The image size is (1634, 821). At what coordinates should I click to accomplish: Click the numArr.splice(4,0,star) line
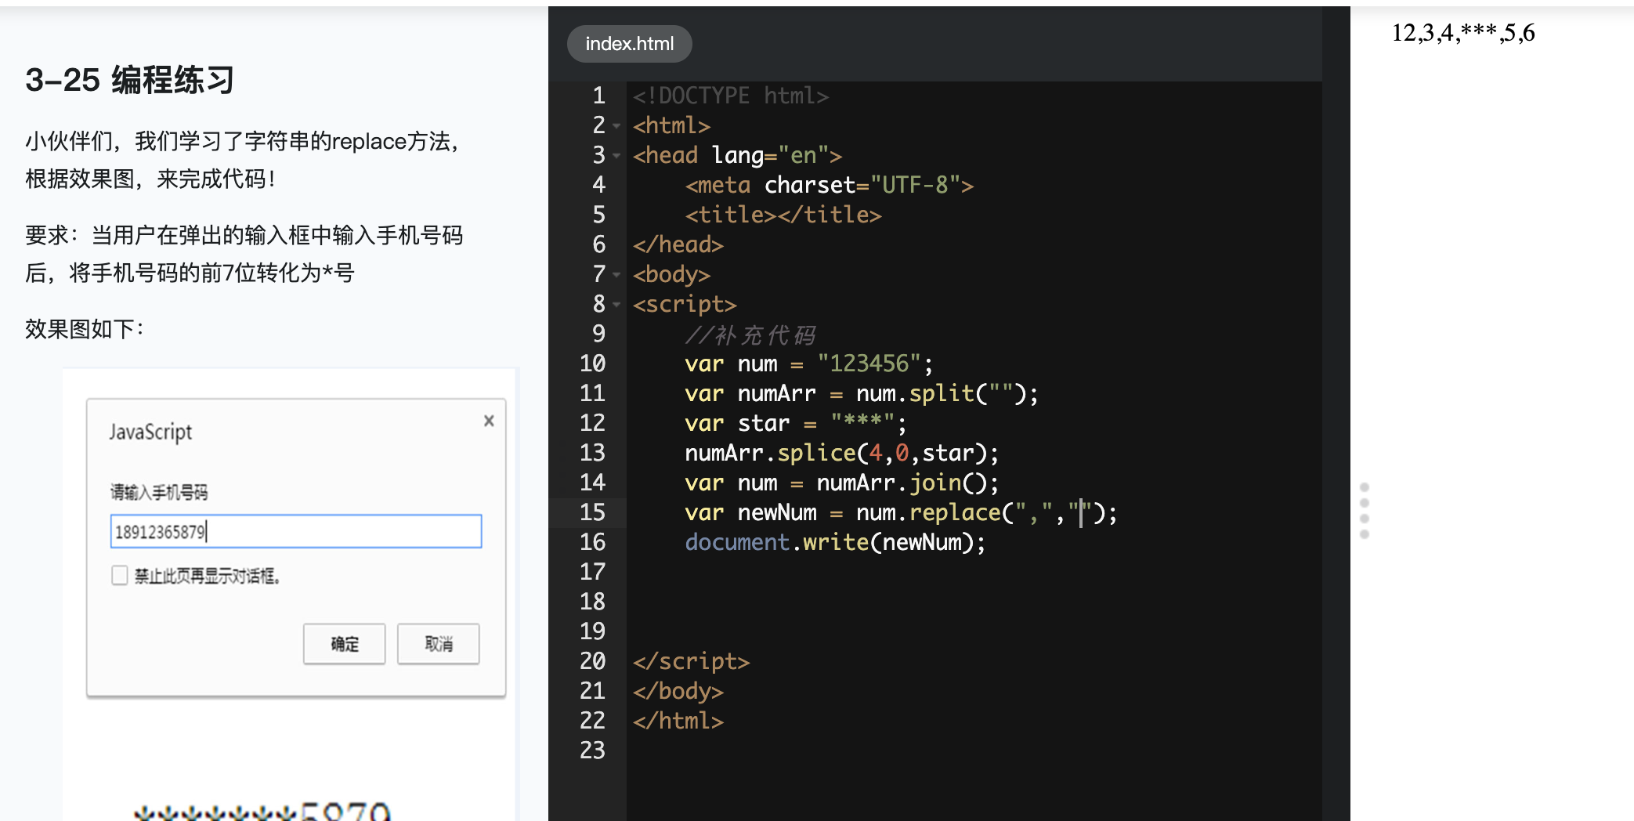[x=842, y=453]
